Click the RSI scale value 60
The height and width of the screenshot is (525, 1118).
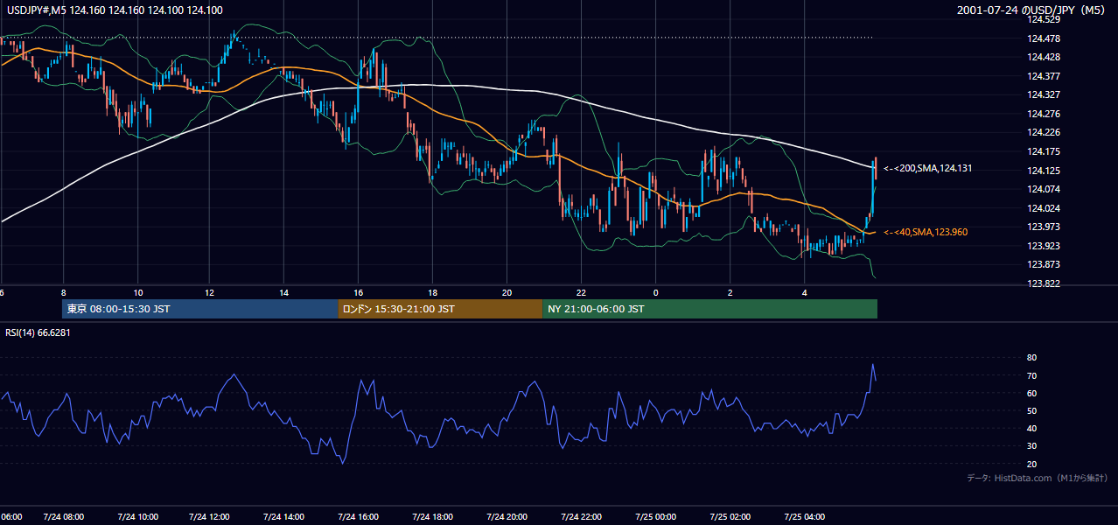point(1031,393)
